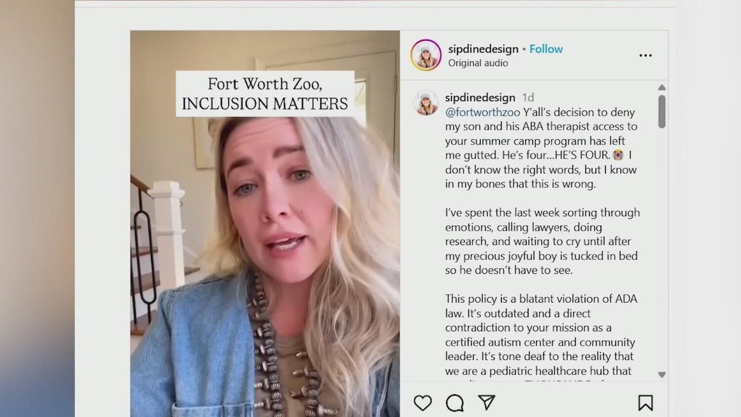This screenshot has width=741, height=417.
Task: Like the post with the heart icon
Action: tap(423, 403)
